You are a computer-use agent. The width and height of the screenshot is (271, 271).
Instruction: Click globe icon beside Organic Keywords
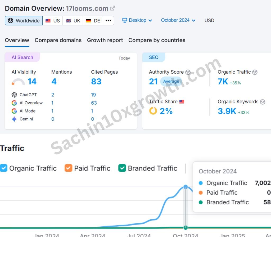point(263,102)
